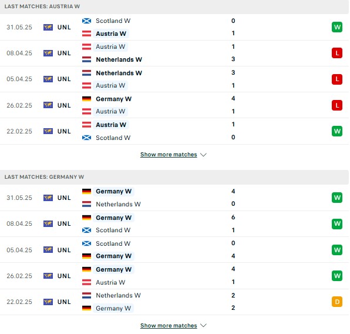Open the 26.02.25 Germany W 4-1 Austria W match in Germany section

click(x=174, y=276)
